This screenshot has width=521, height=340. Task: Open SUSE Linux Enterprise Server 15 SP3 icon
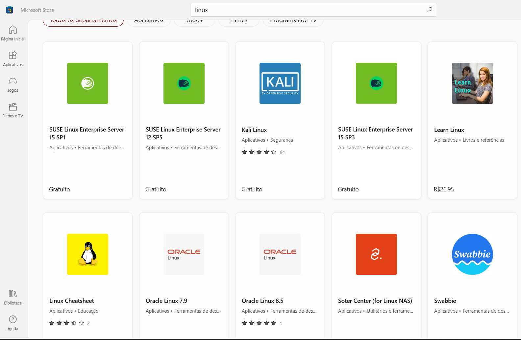click(x=376, y=83)
